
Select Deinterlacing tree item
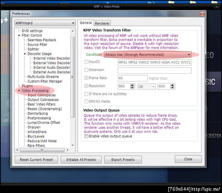(x=38, y=113)
